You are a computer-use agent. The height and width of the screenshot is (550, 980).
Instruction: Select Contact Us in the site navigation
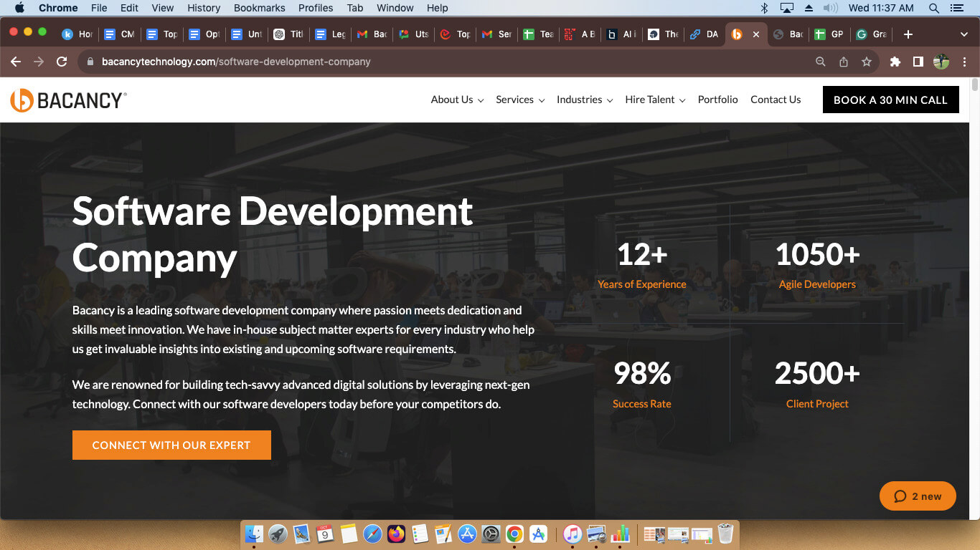point(776,100)
